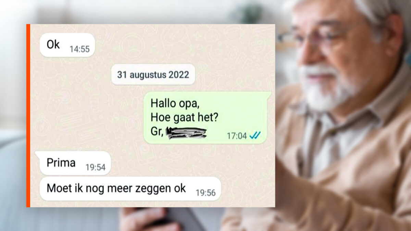Click the 19:56 timestamp on the last message
The image size is (411, 231).
(206, 193)
